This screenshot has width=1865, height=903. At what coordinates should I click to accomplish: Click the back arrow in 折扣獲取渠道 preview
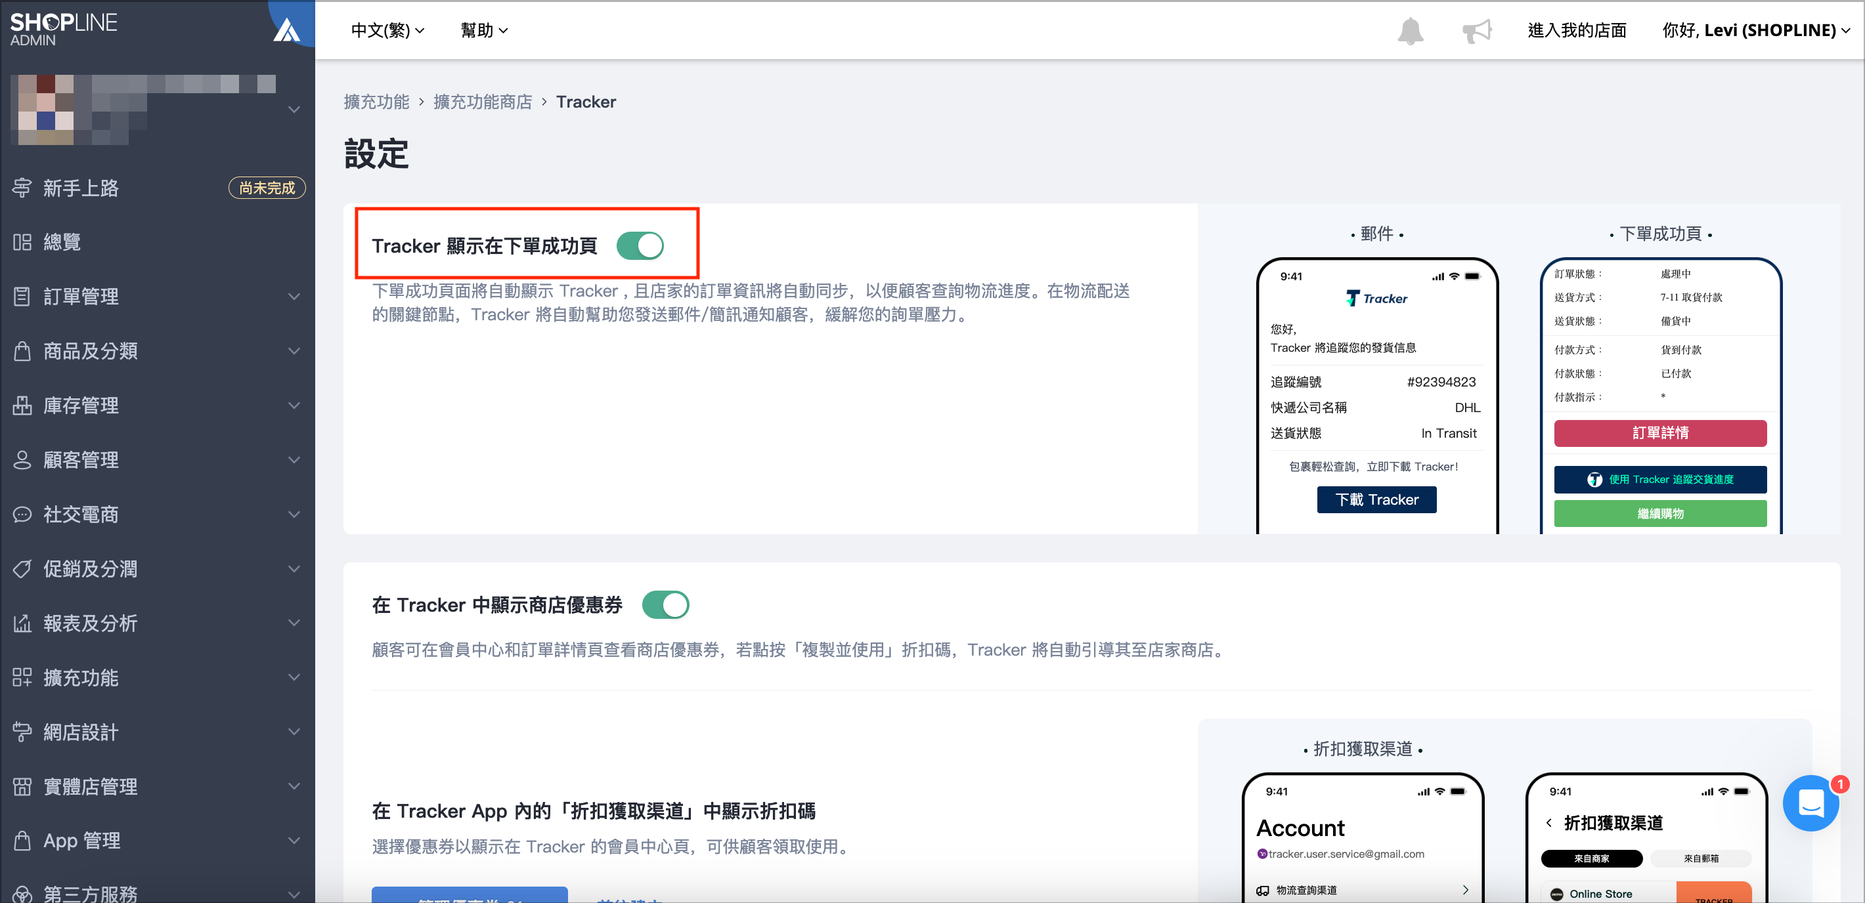click(1548, 823)
